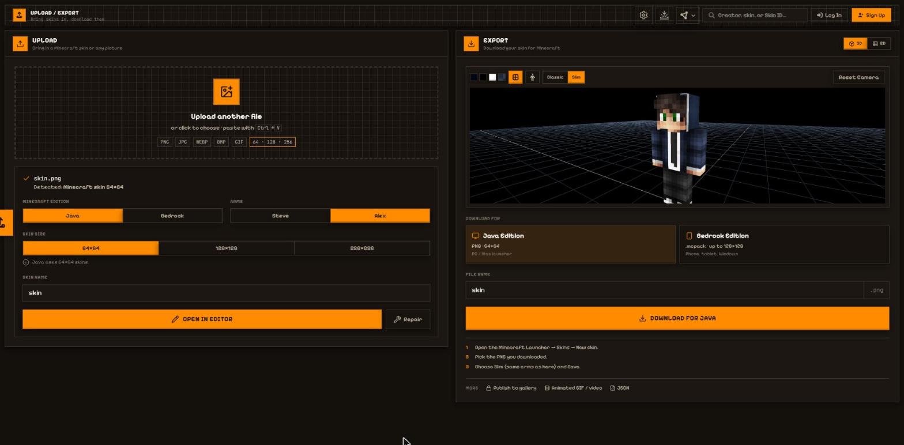The width and height of the screenshot is (904, 445).
Task: Select the dark navy background swatch
Action: [x=473, y=77]
